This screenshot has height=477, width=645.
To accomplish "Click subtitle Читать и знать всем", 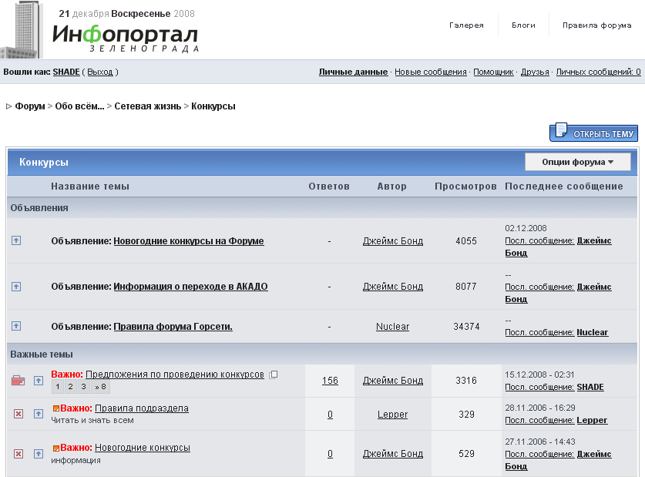I will (92, 420).
